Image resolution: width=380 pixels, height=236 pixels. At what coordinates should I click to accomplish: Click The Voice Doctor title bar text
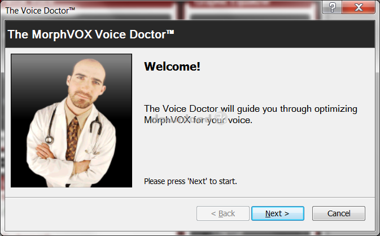click(40, 11)
